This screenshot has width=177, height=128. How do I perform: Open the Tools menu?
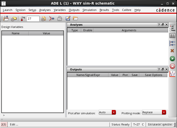tap(116, 10)
